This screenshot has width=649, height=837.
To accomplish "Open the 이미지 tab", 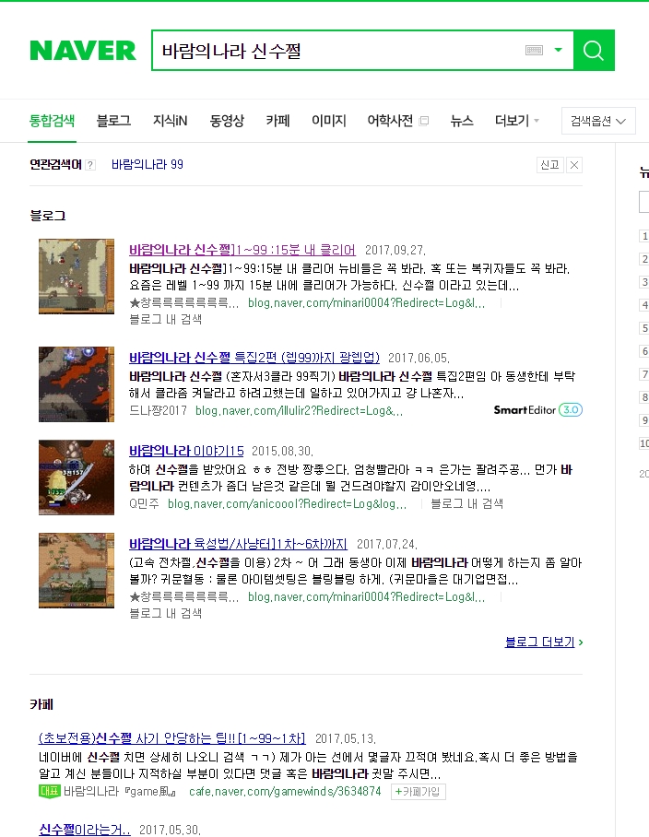I will [x=329, y=121].
